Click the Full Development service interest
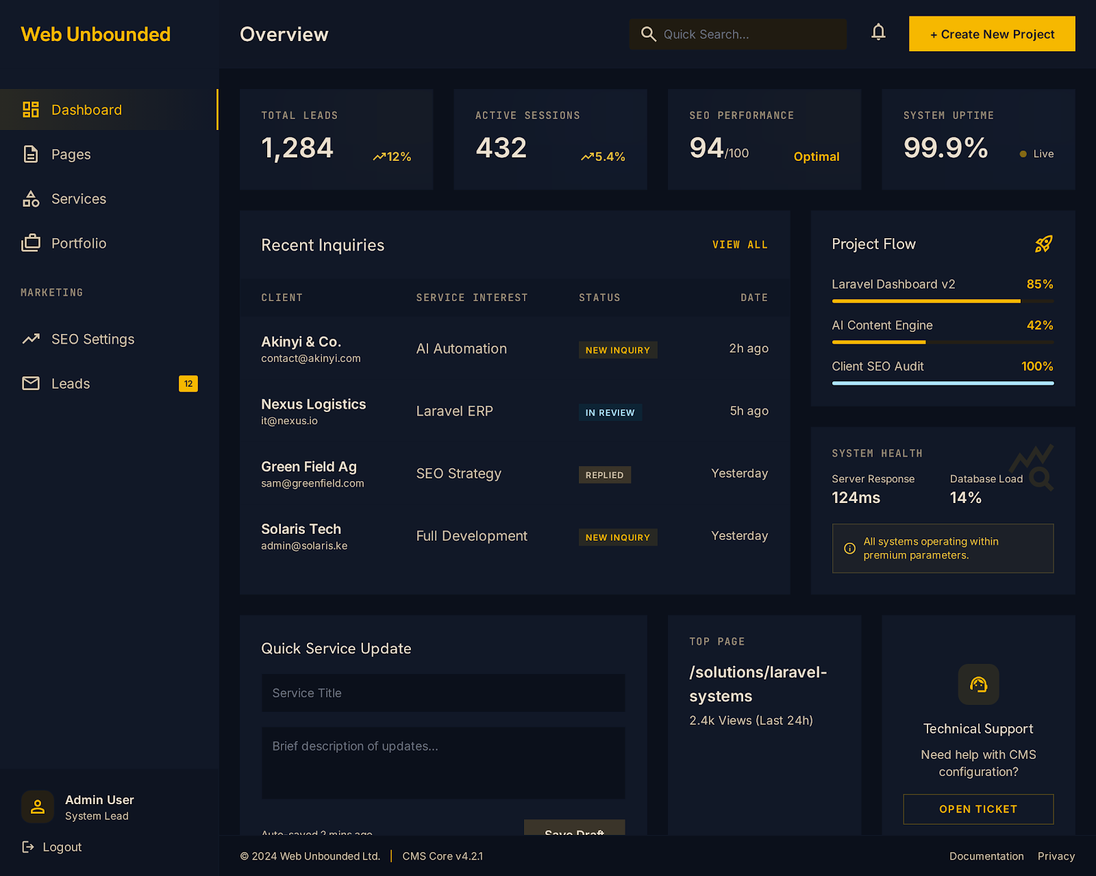The image size is (1096, 876). click(x=471, y=536)
